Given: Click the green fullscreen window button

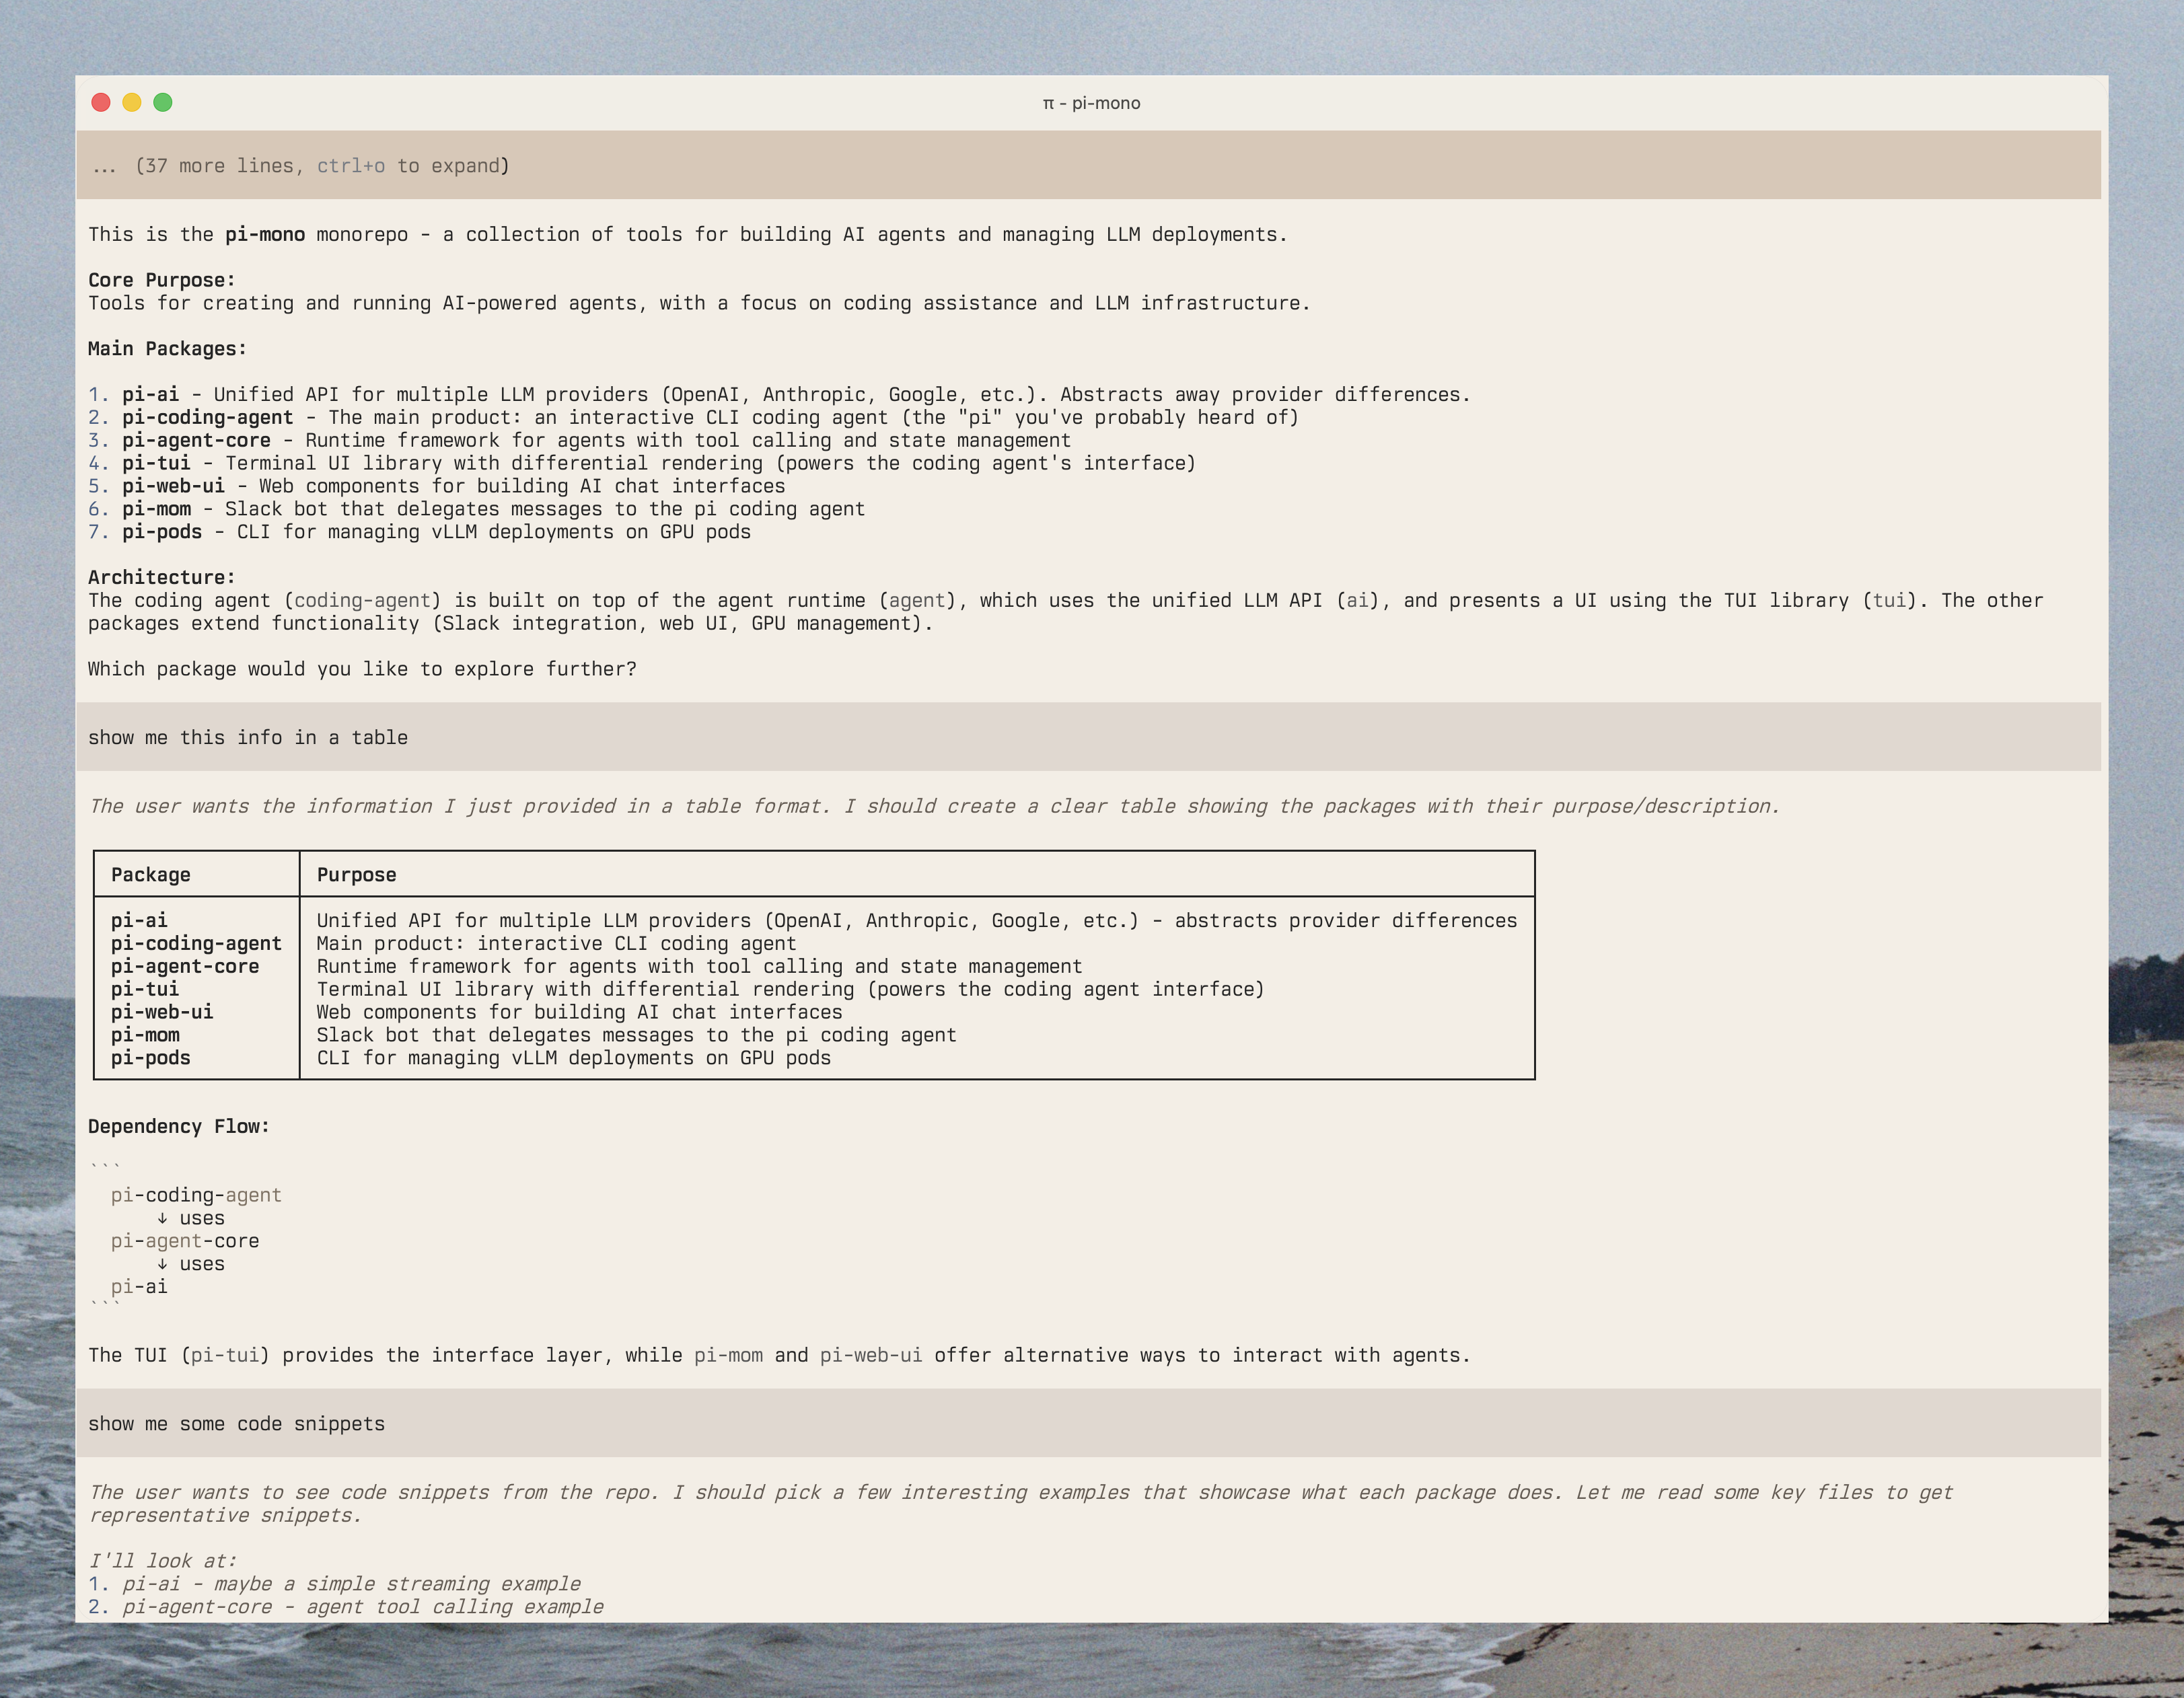Looking at the screenshot, I should (x=163, y=102).
